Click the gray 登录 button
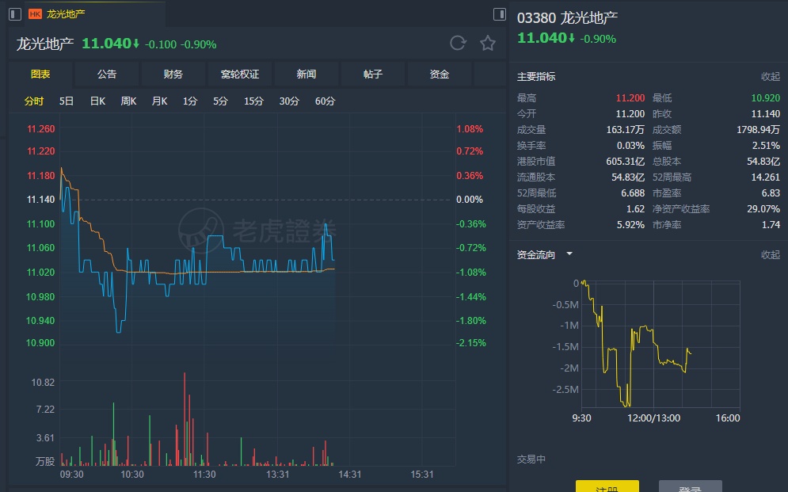The image size is (788, 492). coord(690,486)
